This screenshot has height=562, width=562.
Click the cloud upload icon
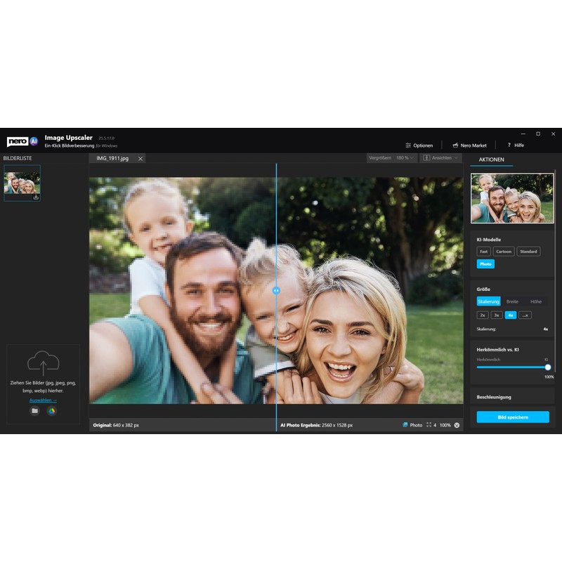[43, 363]
